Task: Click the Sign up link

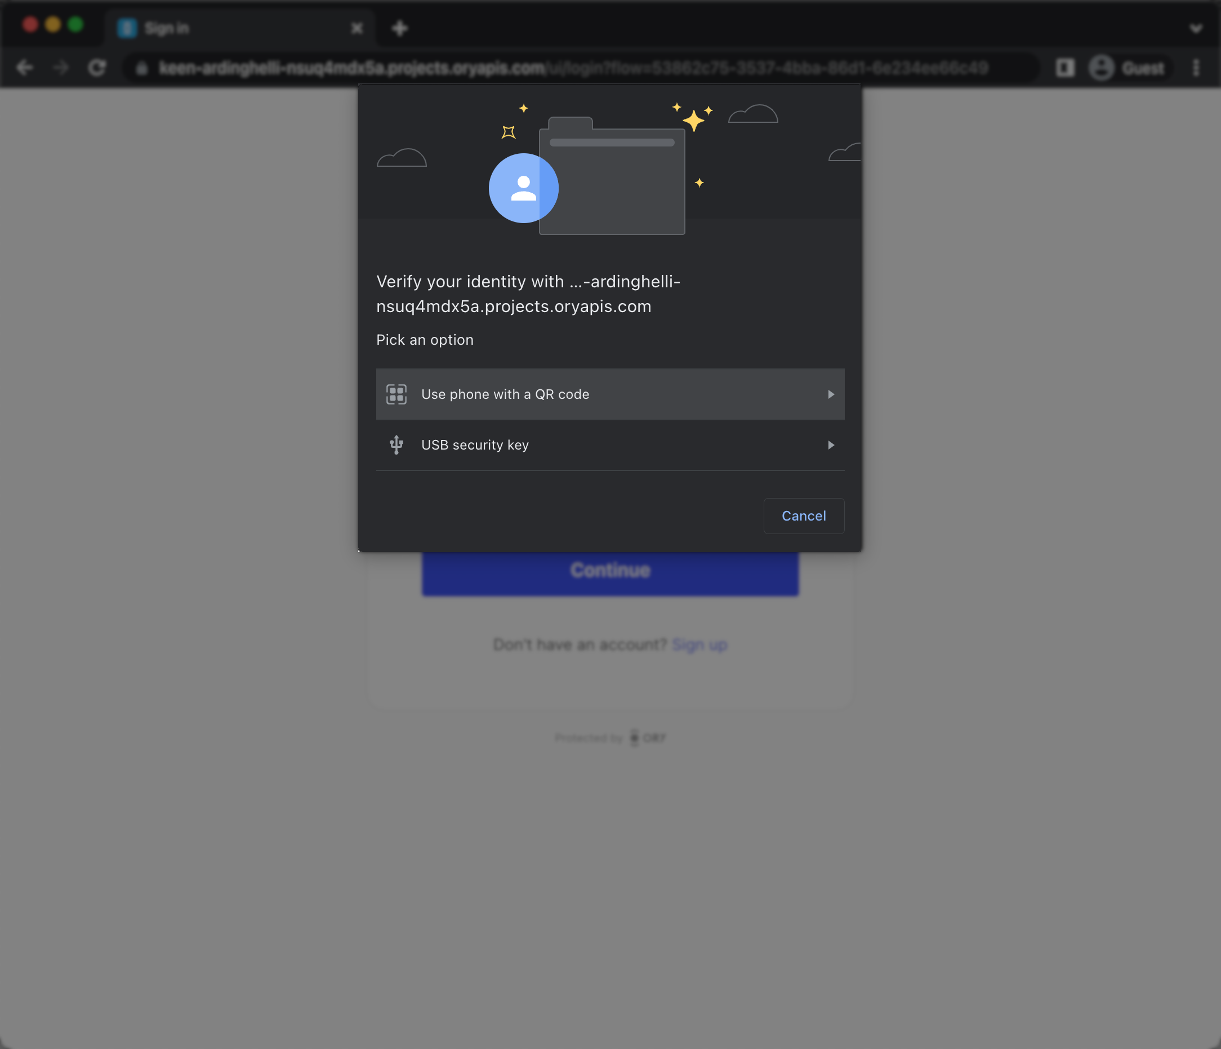Action: 700,644
